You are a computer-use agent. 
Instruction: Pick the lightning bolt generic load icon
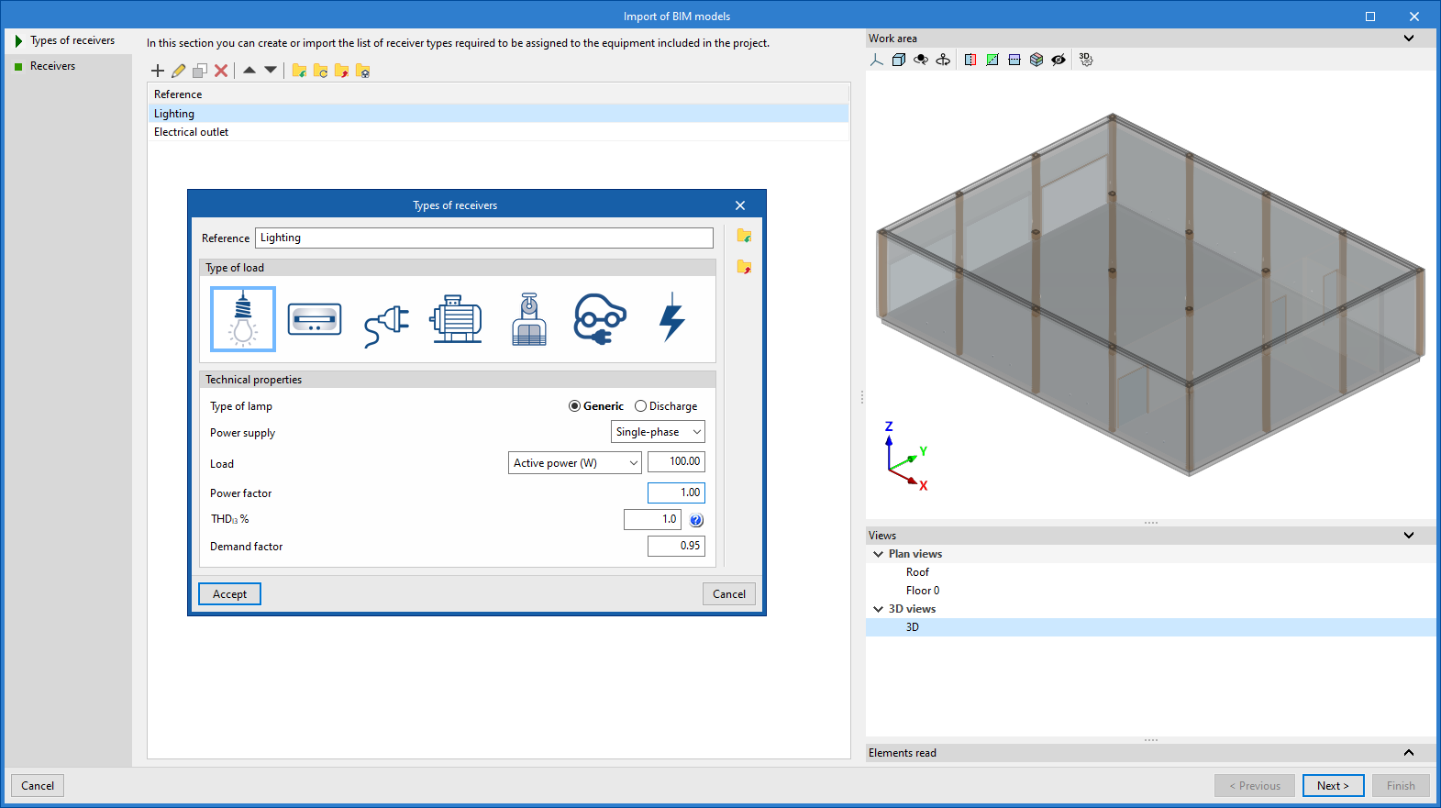coord(671,318)
